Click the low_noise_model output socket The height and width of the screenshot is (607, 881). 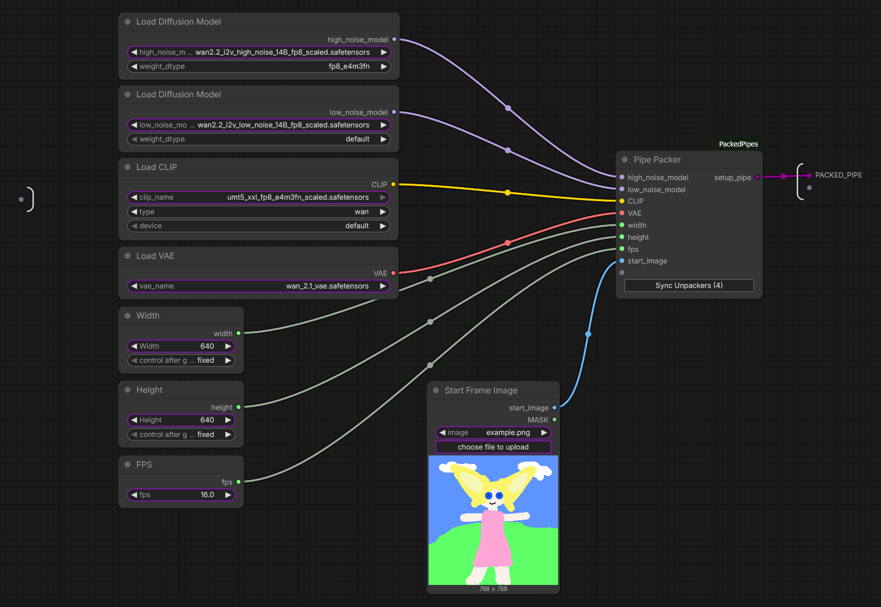tap(394, 112)
